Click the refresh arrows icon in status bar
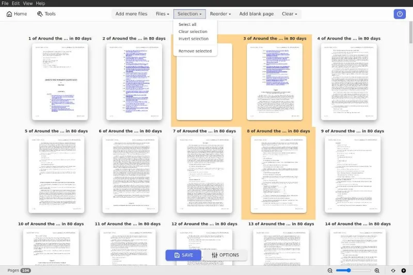The image size is (413, 275). [393, 270]
